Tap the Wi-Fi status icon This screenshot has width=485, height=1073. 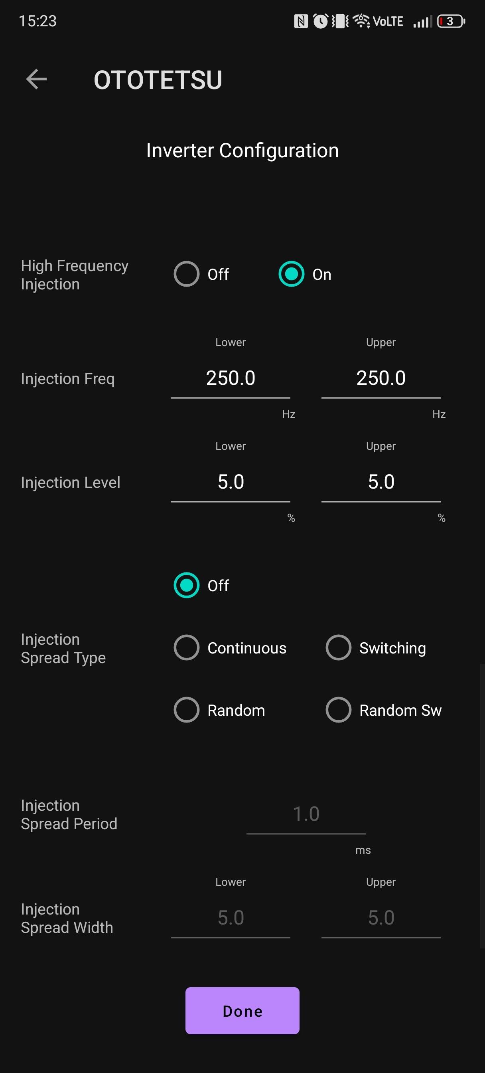361,21
